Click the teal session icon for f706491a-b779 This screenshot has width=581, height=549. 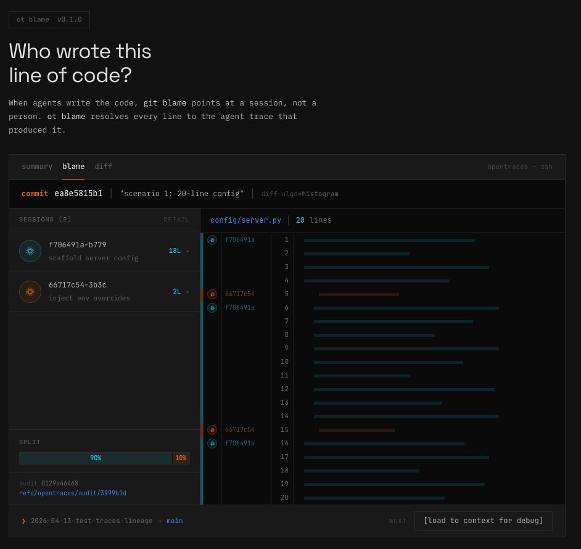(x=30, y=251)
